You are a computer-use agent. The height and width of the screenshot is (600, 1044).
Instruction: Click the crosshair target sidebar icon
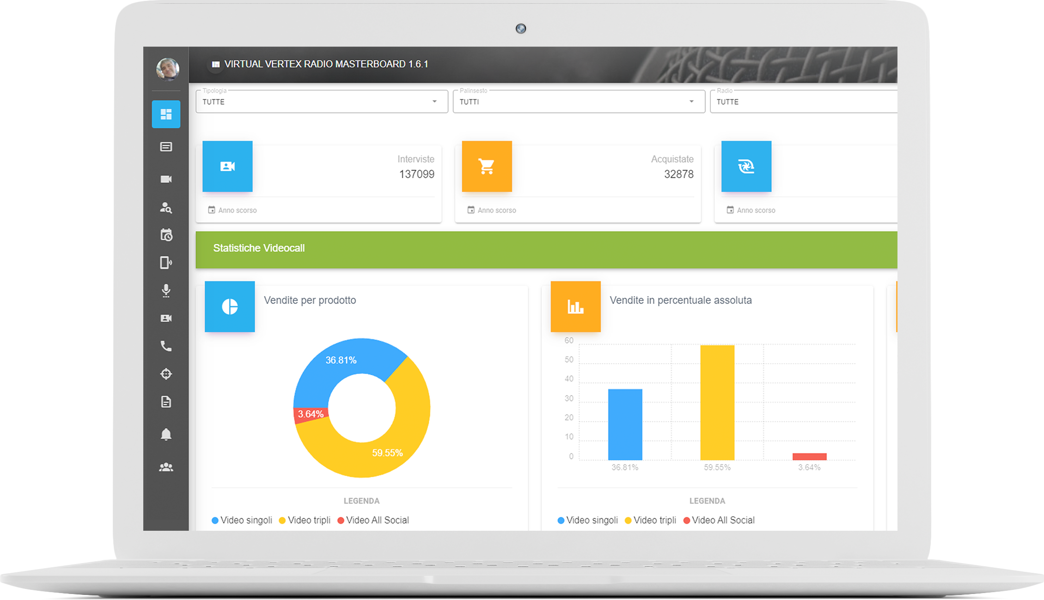(166, 374)
